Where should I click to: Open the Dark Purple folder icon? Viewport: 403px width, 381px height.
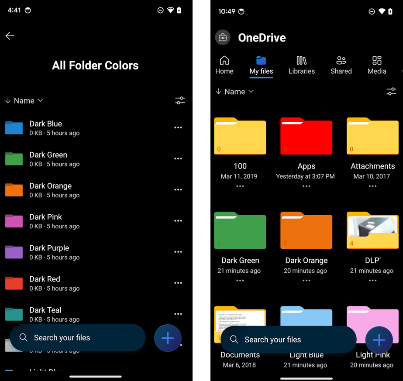(14, 252)
